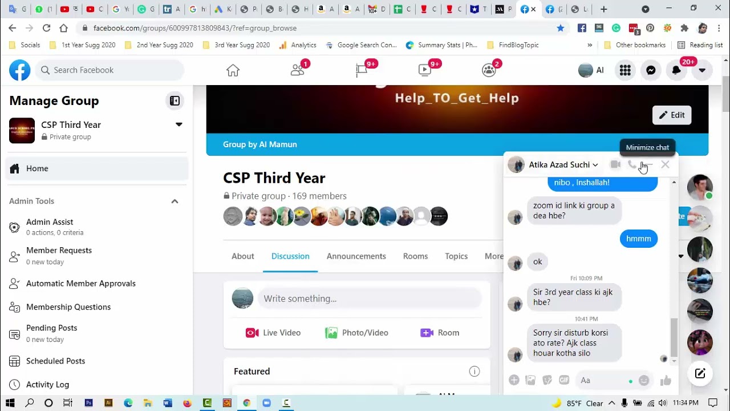Open Analytics bookmark
The height and width of the screenshot is (411, 730).
point(297,45)
